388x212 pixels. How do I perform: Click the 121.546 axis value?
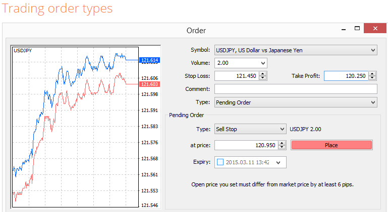tap(149, 205)
